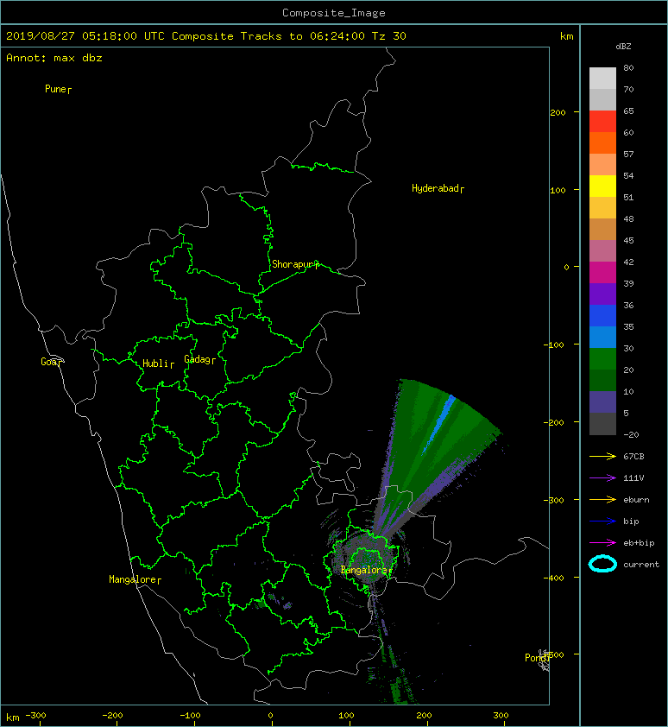
Task: Click the 0 tick label on the bottom axis
Action: [271, 716]
